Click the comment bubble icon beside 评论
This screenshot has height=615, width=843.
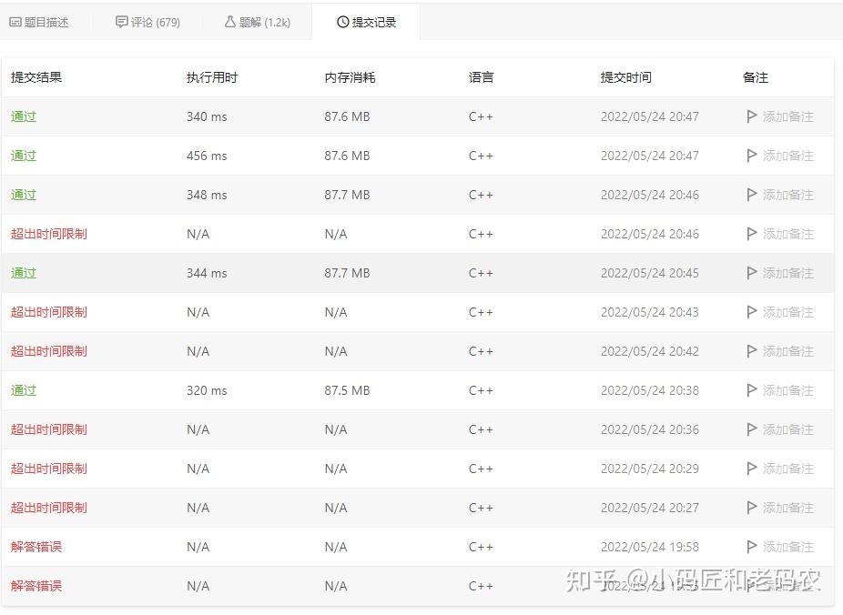122,22
